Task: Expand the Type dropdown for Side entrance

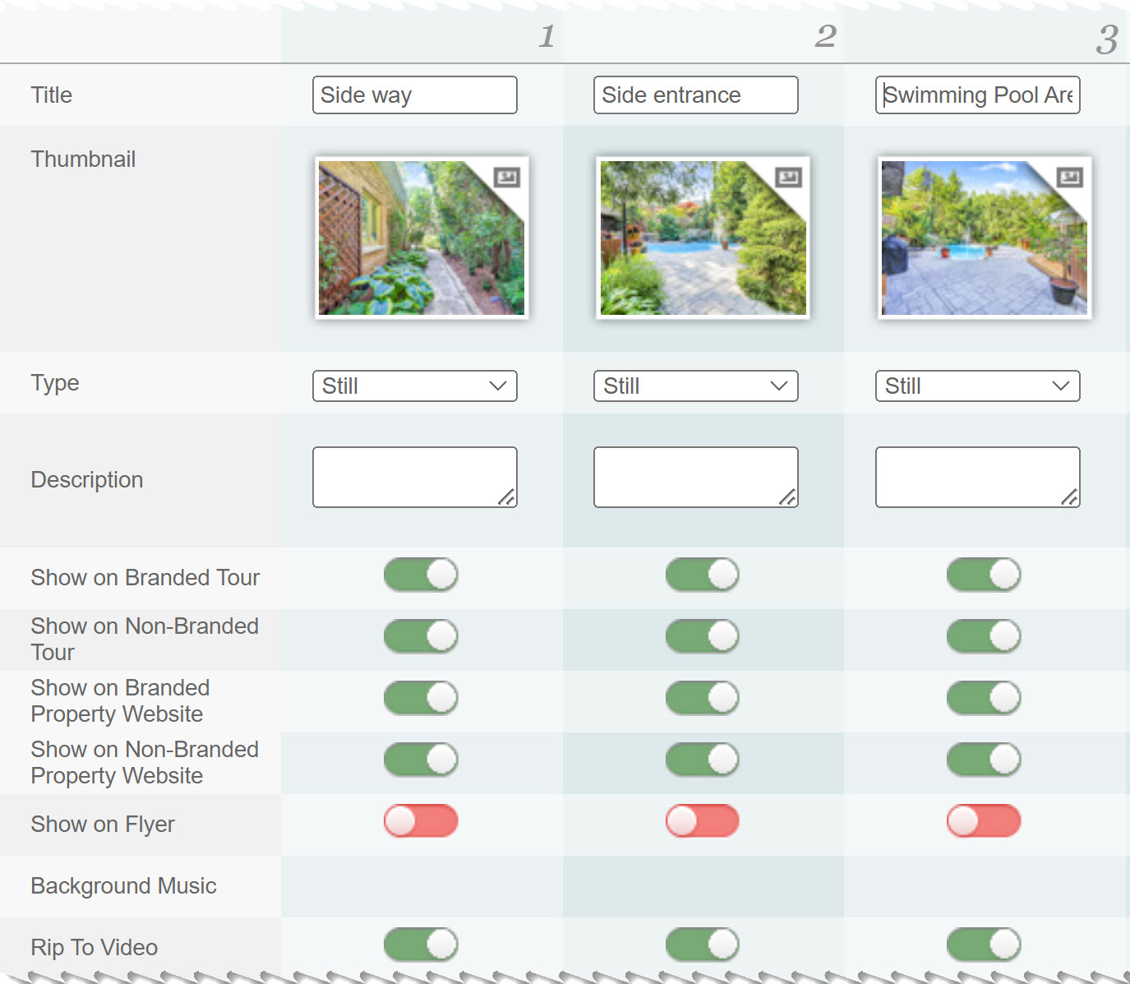Action: pyautogui.click(x=696, y=386)
